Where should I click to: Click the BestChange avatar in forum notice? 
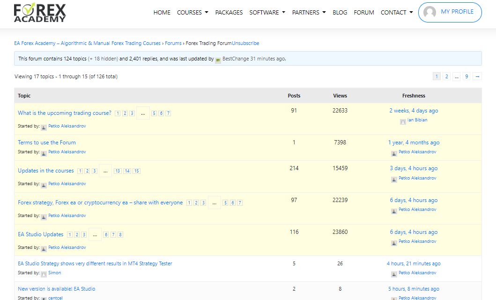click(x=218, y=60)
